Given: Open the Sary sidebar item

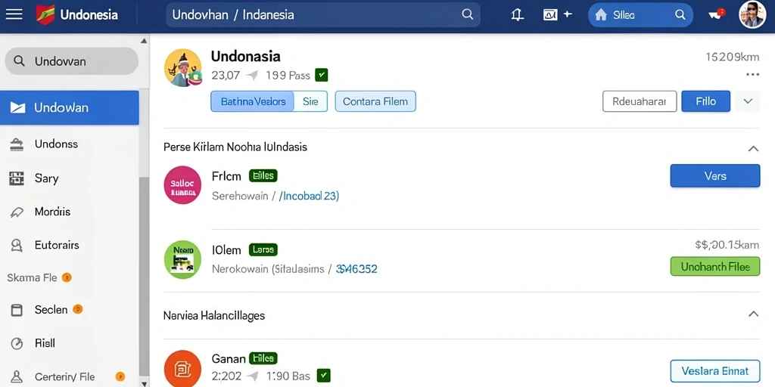Looking at the screenshot, I should pyautogui.click(x=69, y=178).
